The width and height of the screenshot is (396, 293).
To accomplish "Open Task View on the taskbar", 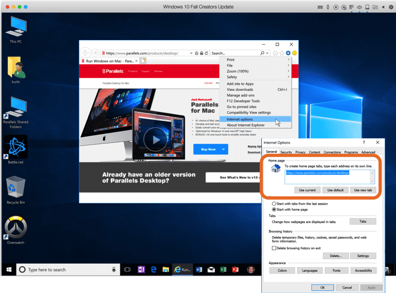I will [x=127, y=270].
